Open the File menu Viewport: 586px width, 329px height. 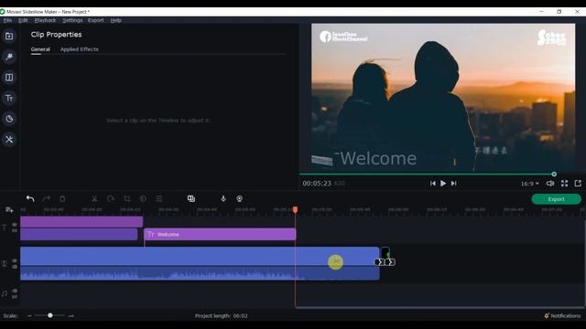pos(7,20)
